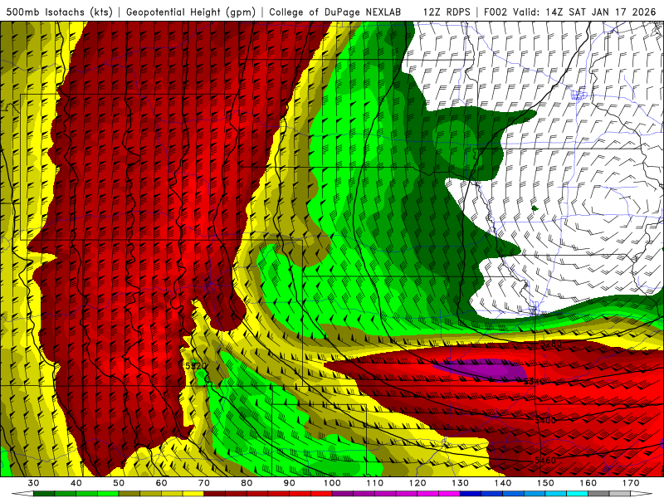This screenshot has width=664, height=498.
Task: Click the 30 value on the color scale
Action: (33, 483)
